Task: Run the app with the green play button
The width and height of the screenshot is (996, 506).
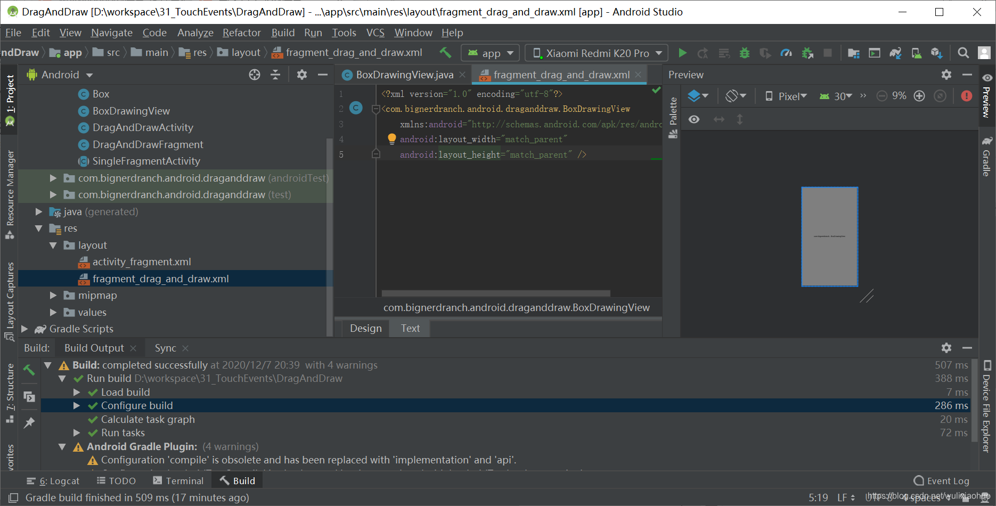Action: [682, 53]
